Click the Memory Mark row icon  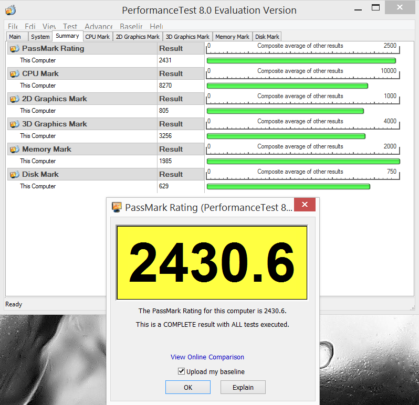point(14,149)
